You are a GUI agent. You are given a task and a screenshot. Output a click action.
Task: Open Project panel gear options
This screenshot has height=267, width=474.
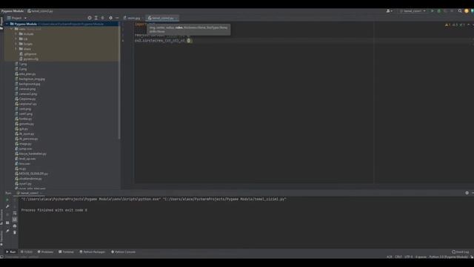tap(110, 18)
